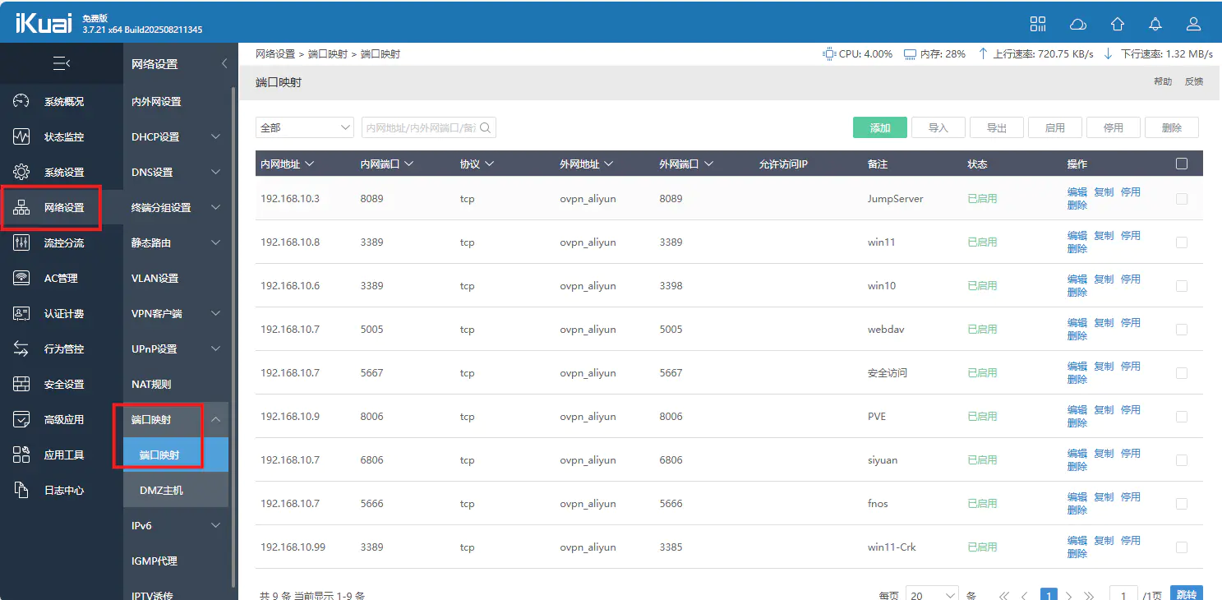Image resolution: width=1222 pixels, height=600 pixels.
Task: Select DMZ主机 in the submenu
Action: pyautogui.click(x=161, y=491)
